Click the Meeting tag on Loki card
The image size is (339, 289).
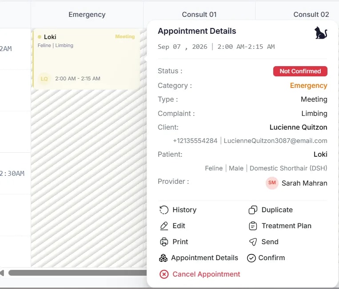125,36
